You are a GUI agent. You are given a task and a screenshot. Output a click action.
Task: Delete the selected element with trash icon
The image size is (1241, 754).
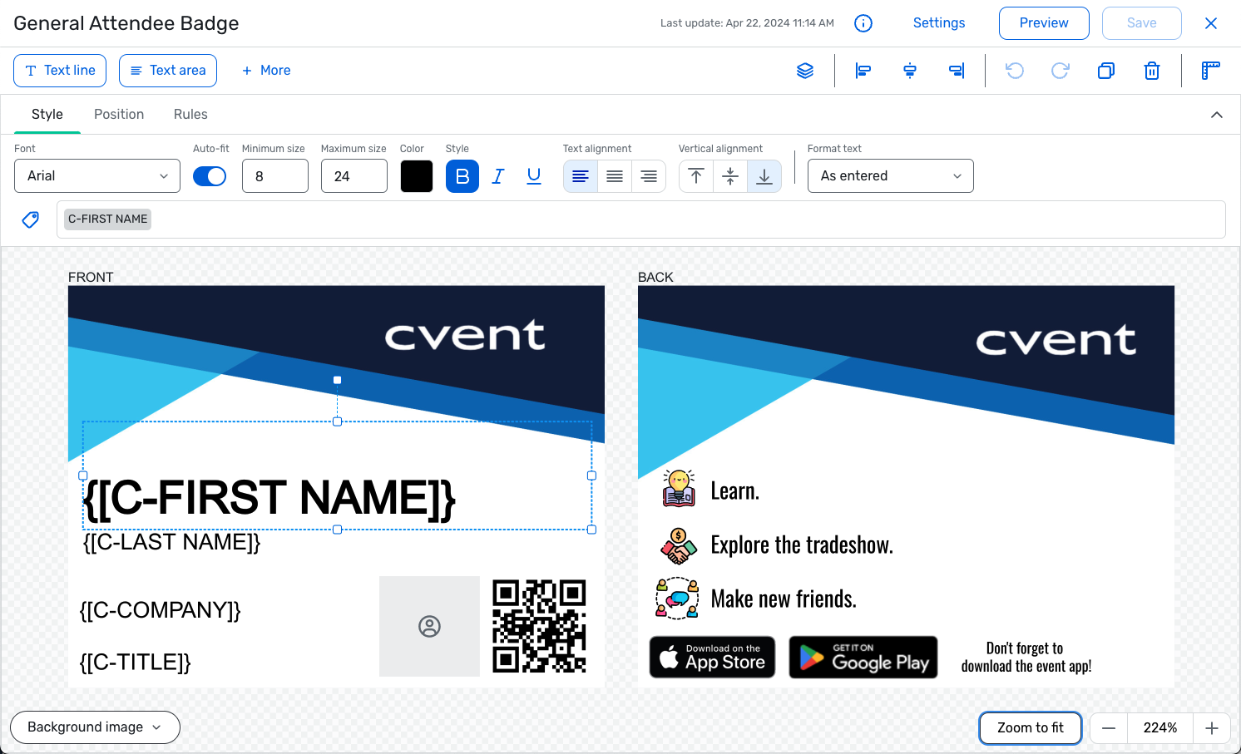tap(1152, 71)
